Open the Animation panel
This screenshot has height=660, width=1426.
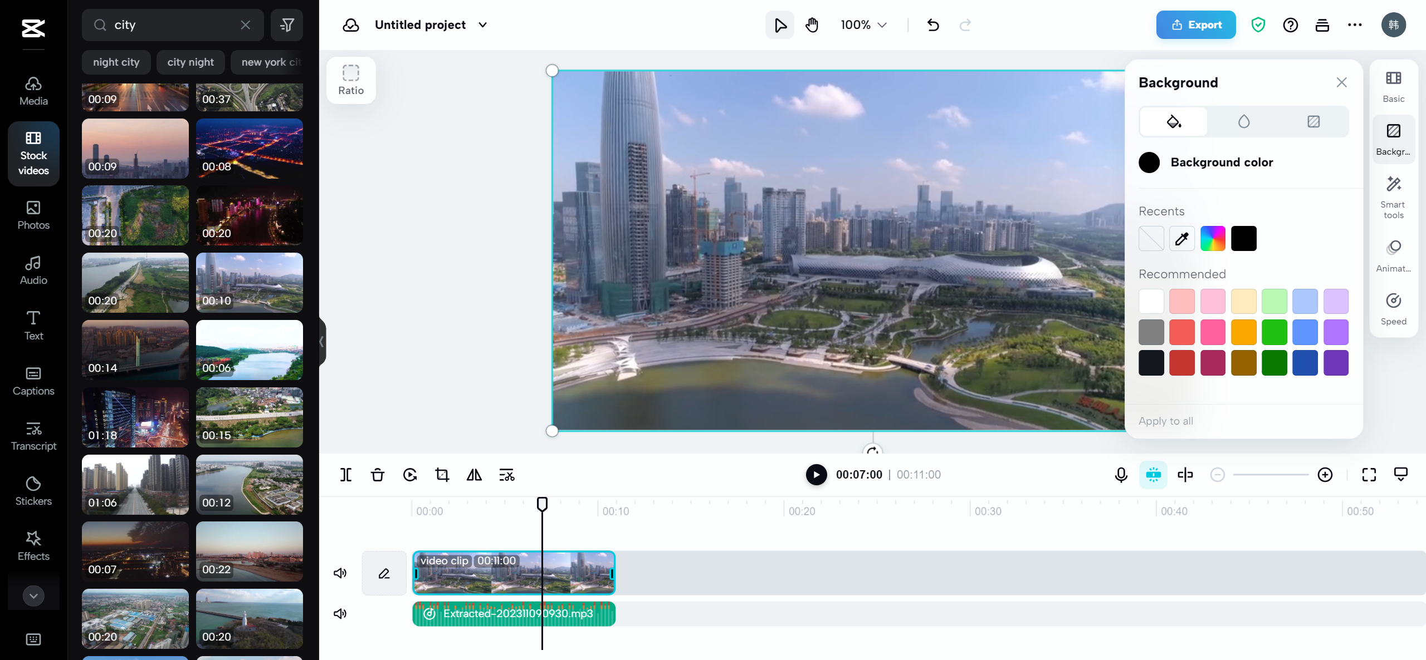tap(1394, 256)
